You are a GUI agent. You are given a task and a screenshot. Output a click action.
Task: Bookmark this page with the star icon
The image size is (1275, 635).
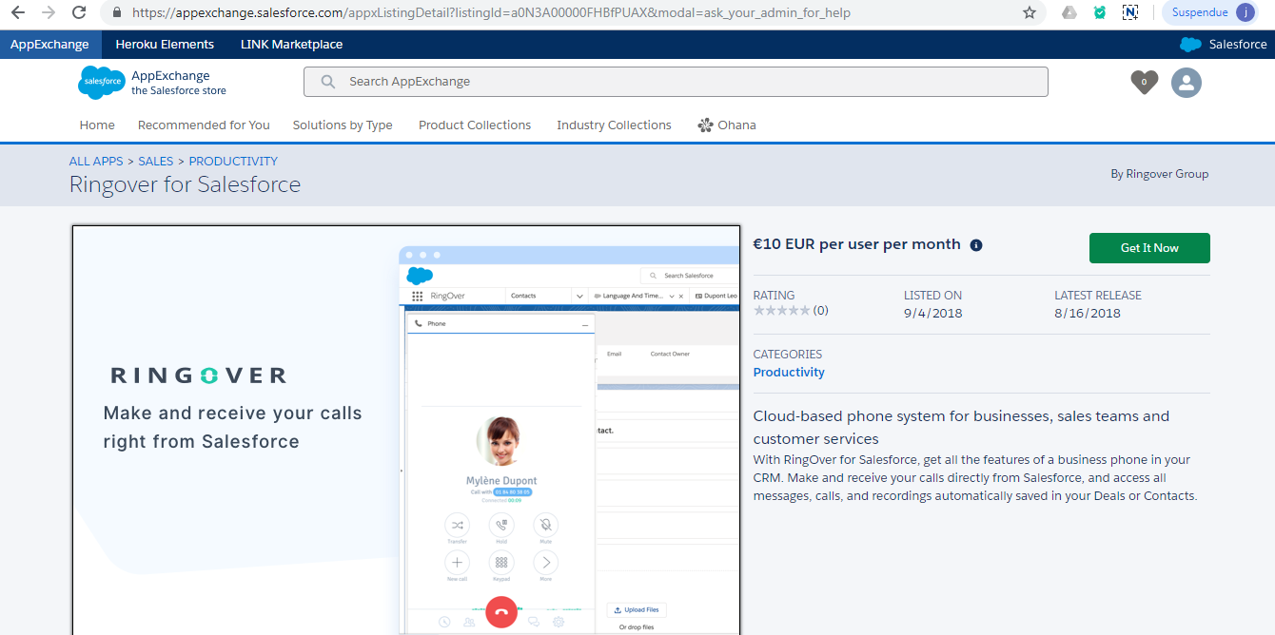click(1030, 13)
